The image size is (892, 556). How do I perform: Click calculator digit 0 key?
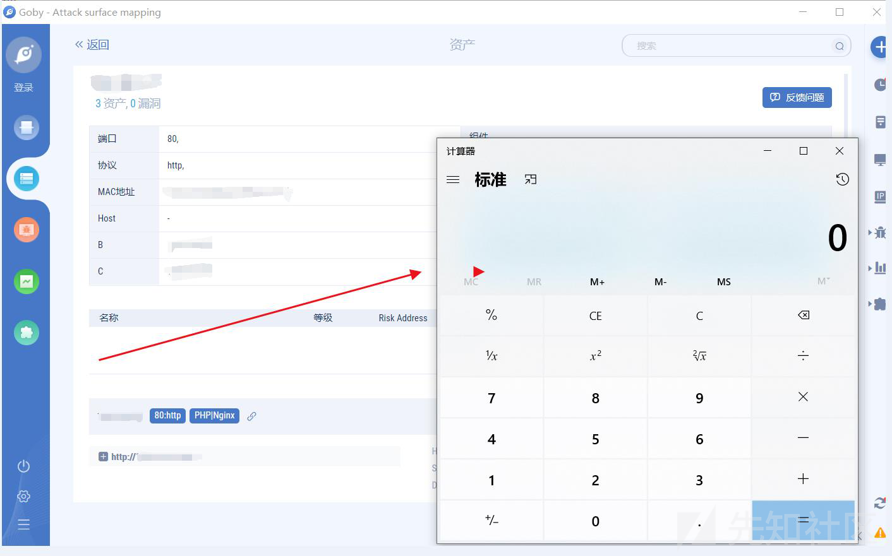(x=595, y=521)
